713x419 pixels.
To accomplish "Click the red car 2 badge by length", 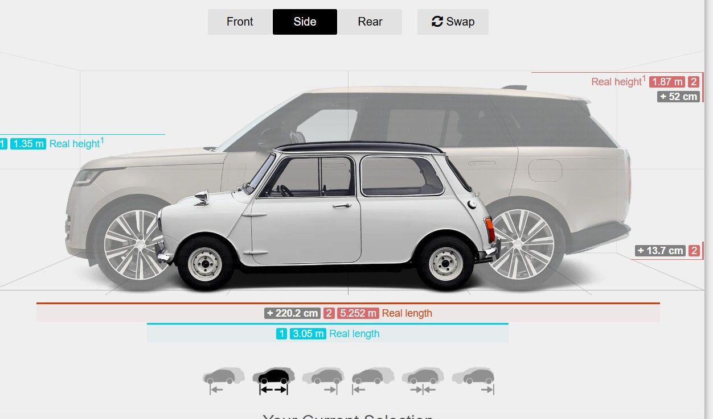I will [x=329, y=313].
